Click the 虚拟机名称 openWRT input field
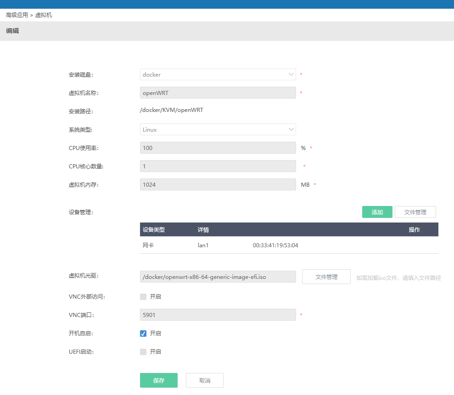 coord(218,93)
